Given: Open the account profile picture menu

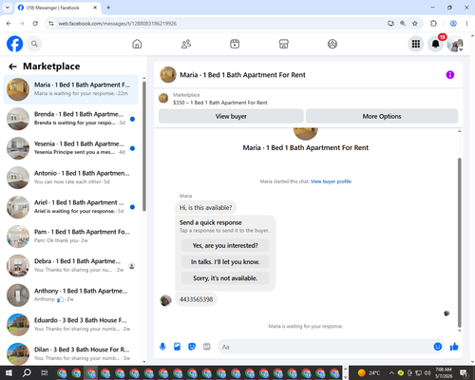Looking at the screenshot, I should pos(455,44).
